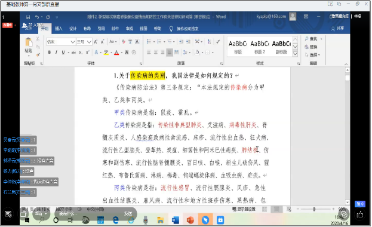The image size is (372, 227).
Task: Toggle strikethrough text formatting
Action: coord(74,52)
